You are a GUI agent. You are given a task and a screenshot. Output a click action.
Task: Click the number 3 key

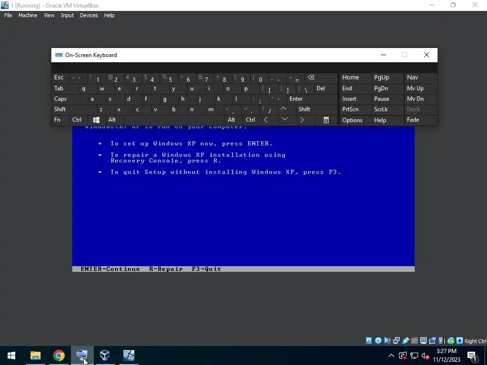point(133,77)
